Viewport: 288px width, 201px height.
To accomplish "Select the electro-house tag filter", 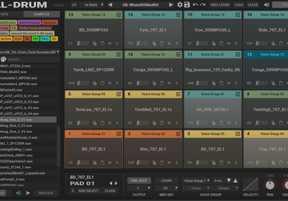I will [x=30, y=23].
